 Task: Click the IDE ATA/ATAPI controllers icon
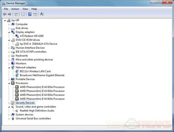(x=13, y=52)
